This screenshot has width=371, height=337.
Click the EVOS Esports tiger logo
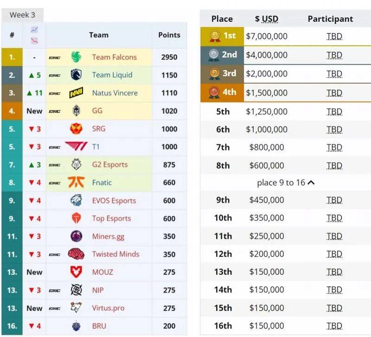76,201
